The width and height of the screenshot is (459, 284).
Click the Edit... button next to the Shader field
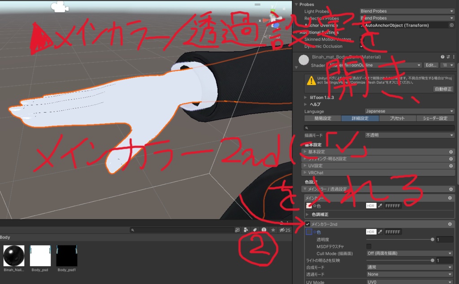[430, 65]
